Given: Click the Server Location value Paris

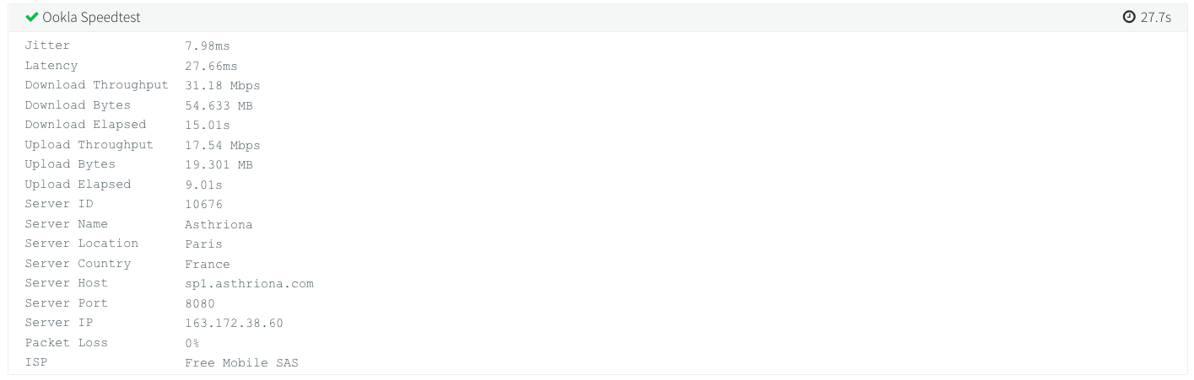Looking at the screenshot, I should coord(203,244).
